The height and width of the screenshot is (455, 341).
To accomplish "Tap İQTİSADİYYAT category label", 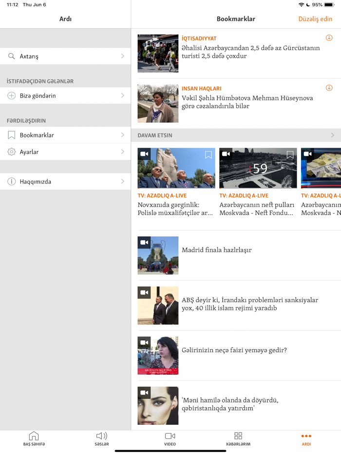I will coord(199,38).
